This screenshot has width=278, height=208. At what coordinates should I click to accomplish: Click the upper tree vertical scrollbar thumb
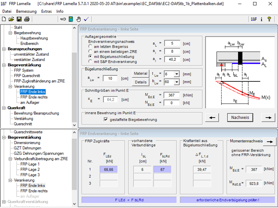click(74, 87)
